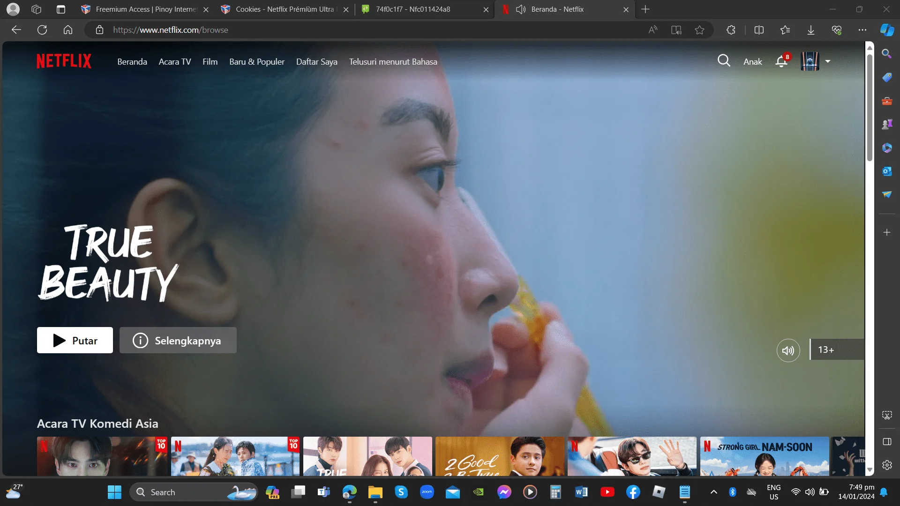
Task: Play True Beauty with Putar button
Action: point(75,340)
